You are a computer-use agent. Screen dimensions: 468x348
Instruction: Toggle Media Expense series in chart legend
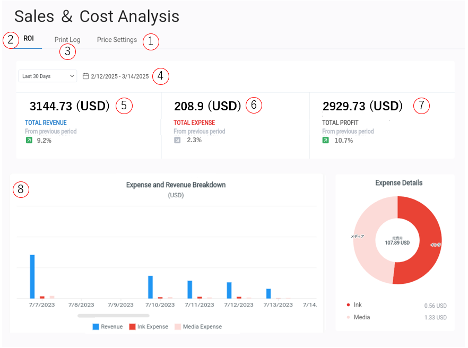point(198,327)
